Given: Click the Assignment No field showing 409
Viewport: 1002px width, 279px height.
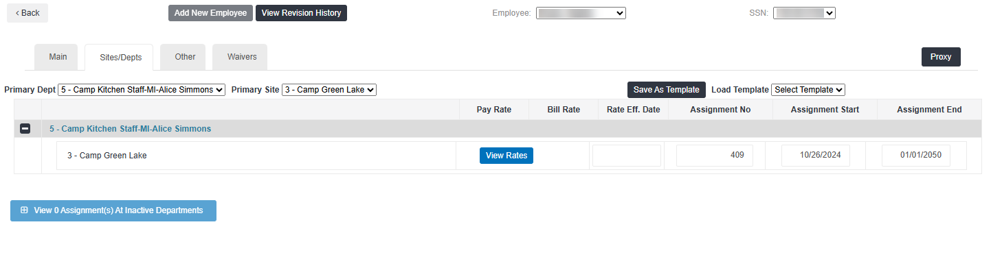Looking at the screenshot, I should 714,156.
